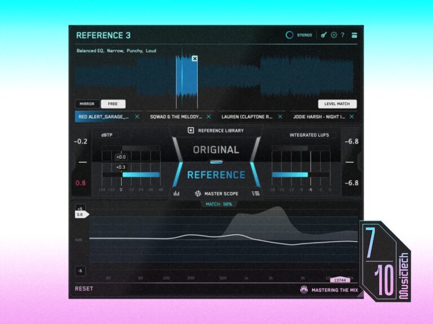The image size is (433, 324).
Task: Click RESET at bottom left
Action: point(84,289)
